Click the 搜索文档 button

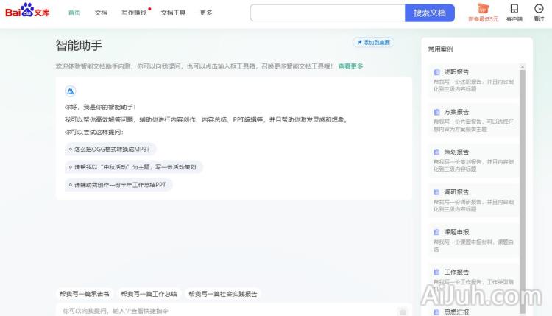click(x=430, y=13)
